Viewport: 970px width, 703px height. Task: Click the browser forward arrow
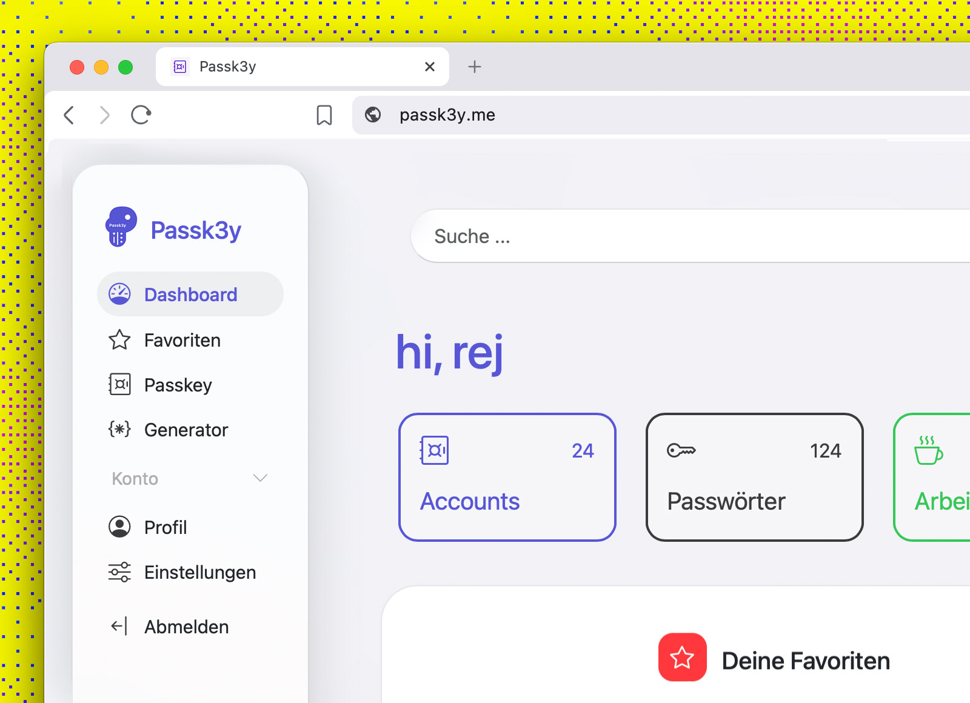(x=105, y=115)
